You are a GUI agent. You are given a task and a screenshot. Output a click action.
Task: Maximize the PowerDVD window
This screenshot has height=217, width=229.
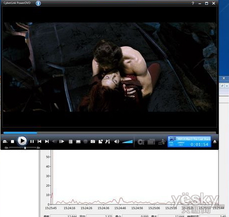tap(207, 3)
